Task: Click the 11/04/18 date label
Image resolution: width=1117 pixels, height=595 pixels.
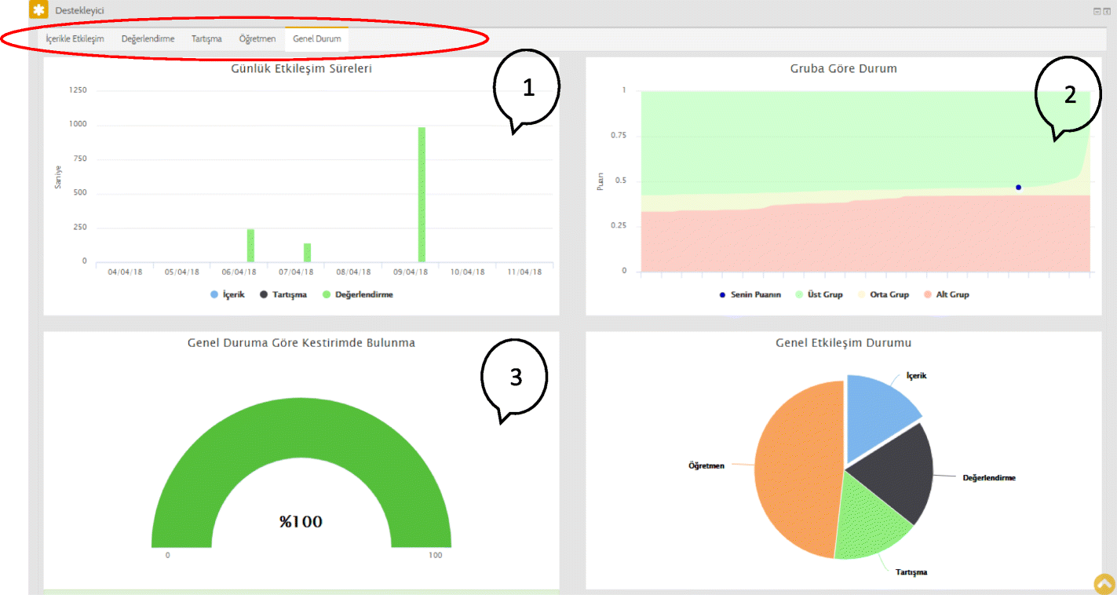Action: pos(524,272)
